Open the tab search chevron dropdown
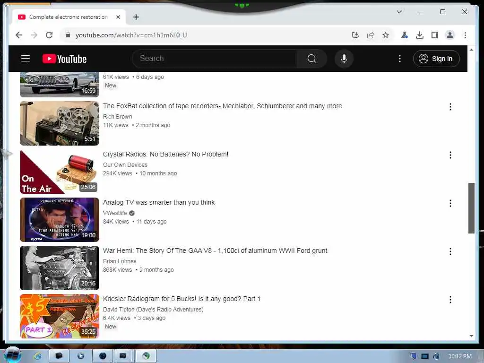The height and width of the screenshot is (363, 484). click(x=399, y=12)
